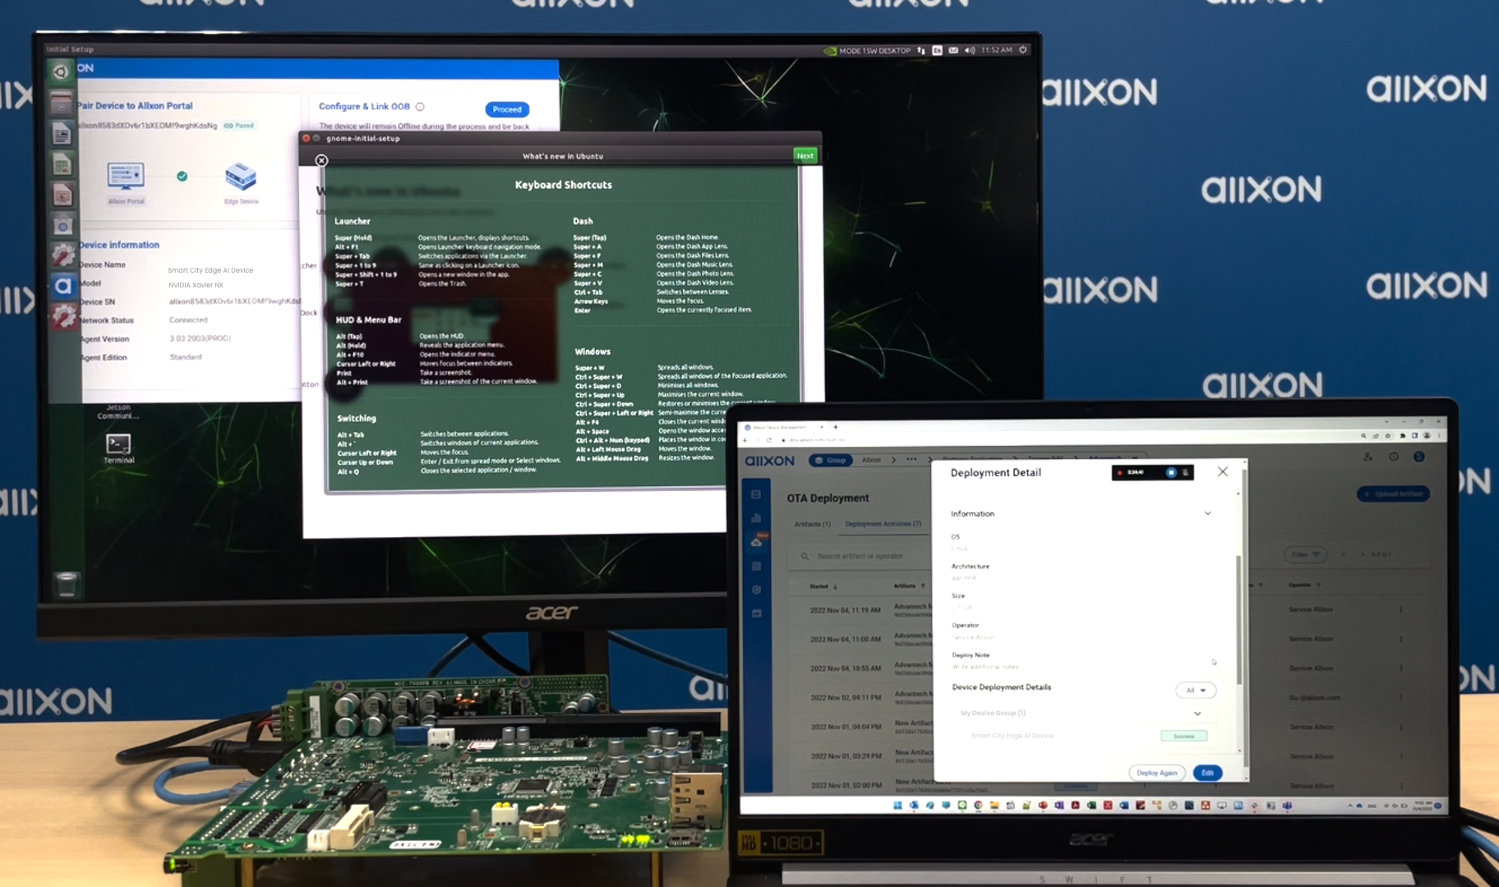Stop the screen recording via the blue stop button
This screenshot has height=887, width=1499.
[x=1171, y=472]
